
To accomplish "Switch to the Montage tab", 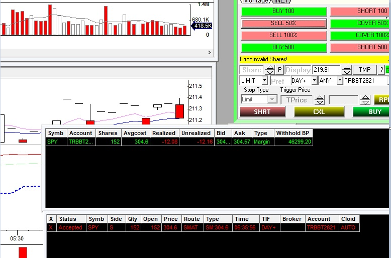I will pos(256,2).
